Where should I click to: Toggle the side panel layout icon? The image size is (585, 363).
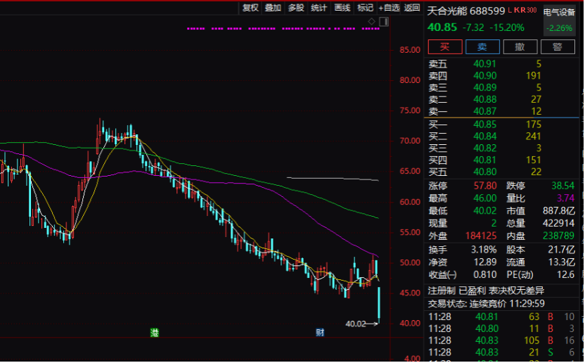(x=384, y=22)
